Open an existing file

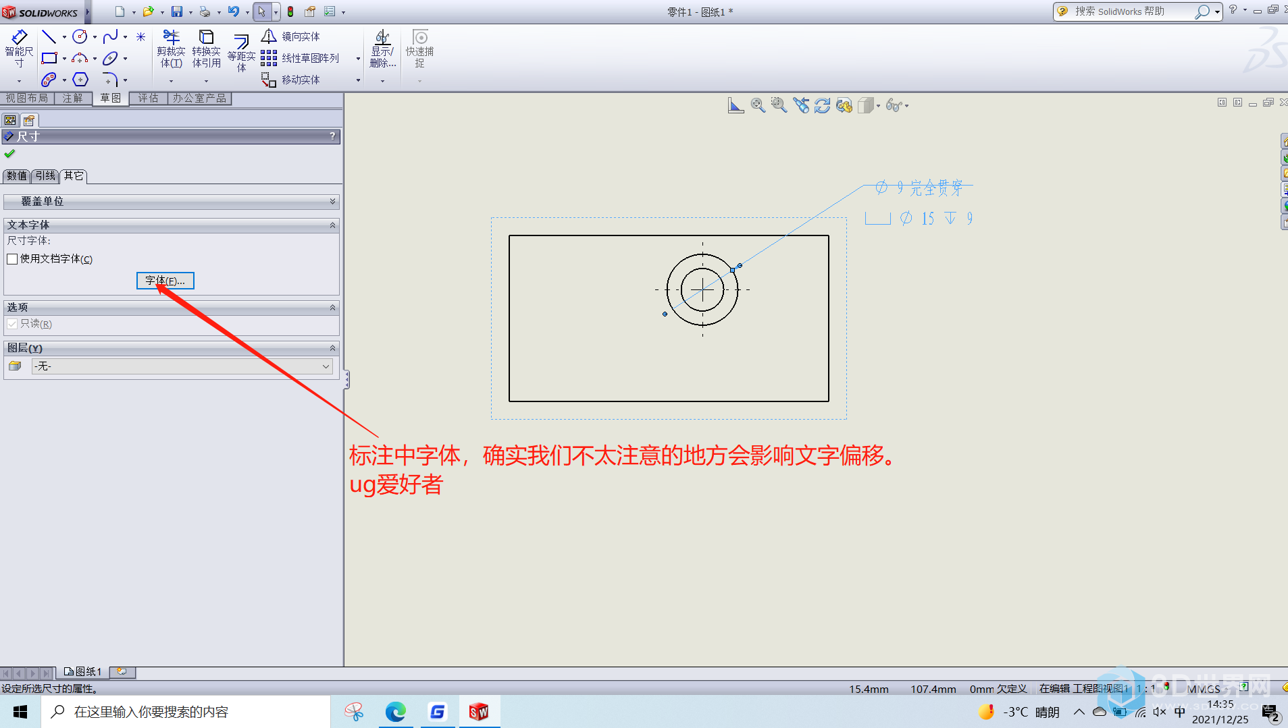(148, 11)
